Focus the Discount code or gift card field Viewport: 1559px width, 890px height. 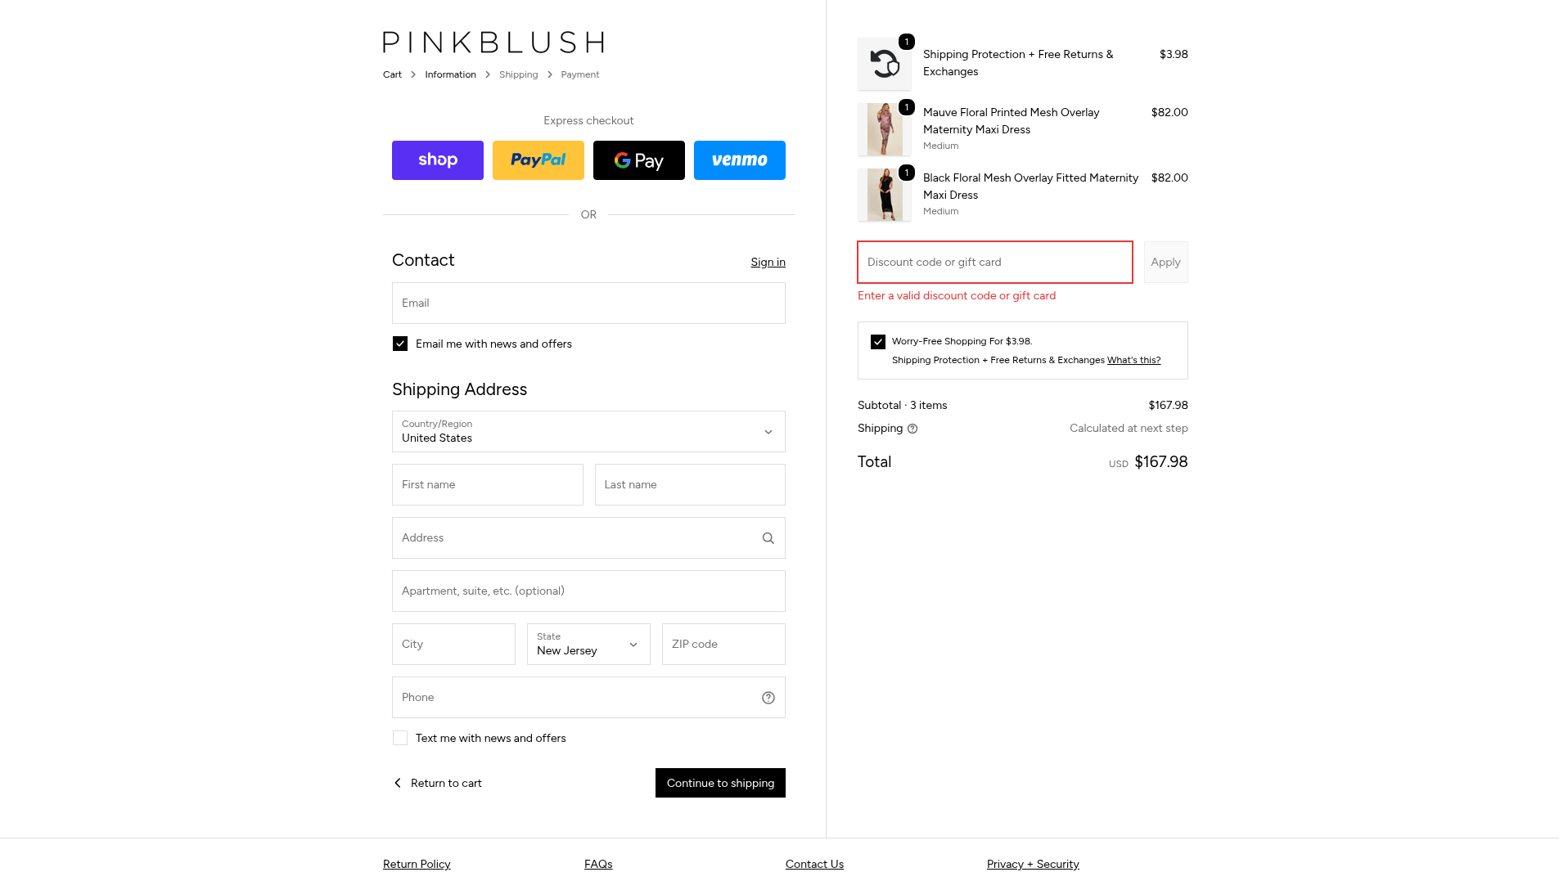click(994, 263)
